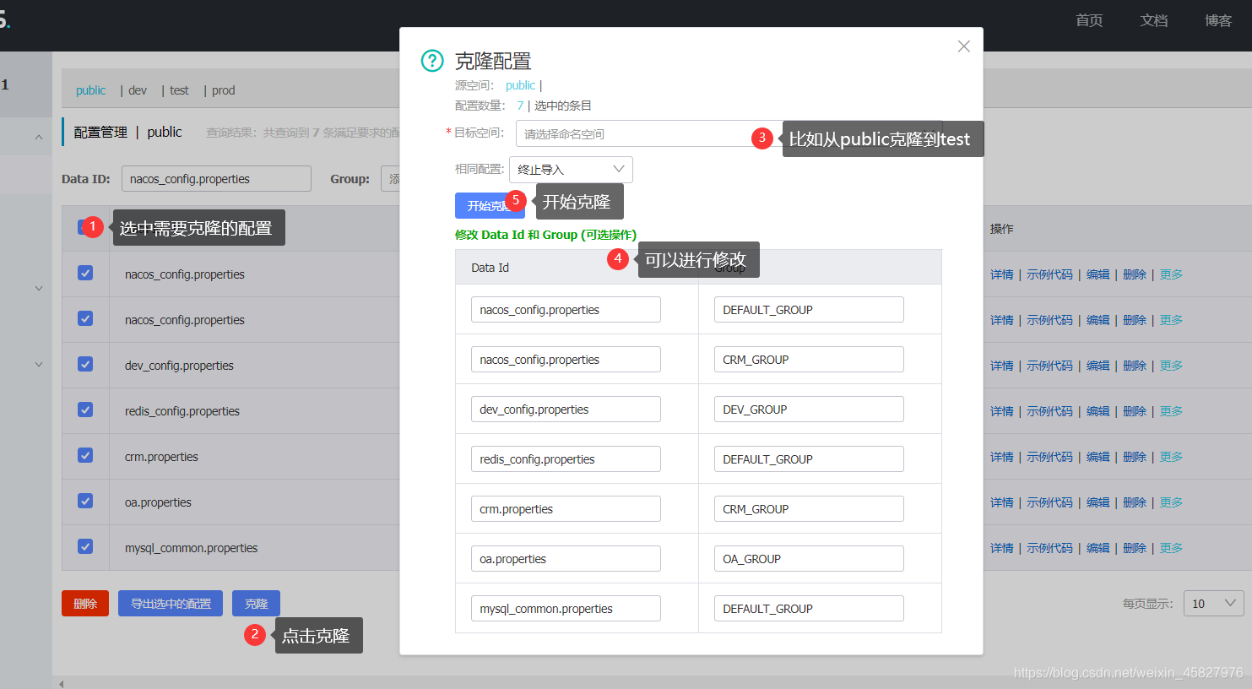Image resolution: width=1252 pixels, height=689 pixels.
Task: Open the page size dropdown showing 10
Action: click(x=1213, y=603)
